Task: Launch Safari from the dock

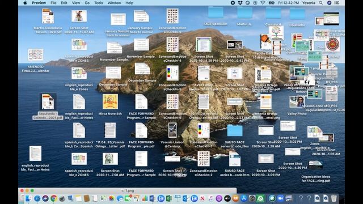Action: [x=37, y=198]
